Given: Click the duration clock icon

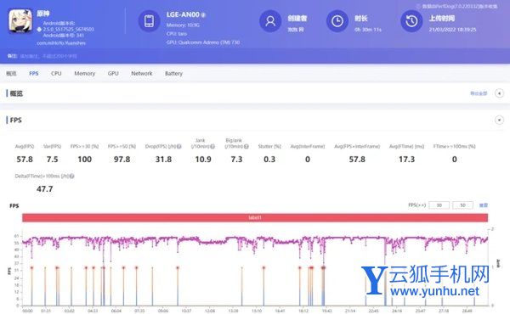Looking at the screenshot, I should 337,21.
